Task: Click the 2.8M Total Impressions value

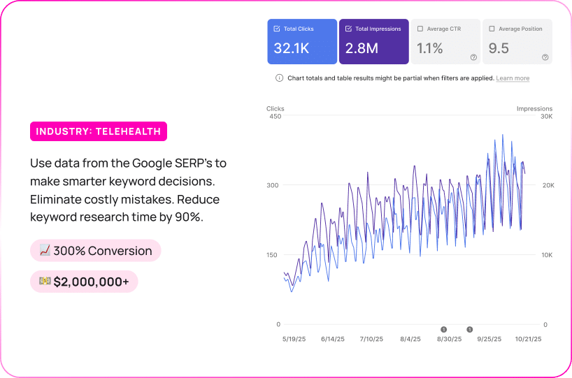Action: (x=362, y=48)
